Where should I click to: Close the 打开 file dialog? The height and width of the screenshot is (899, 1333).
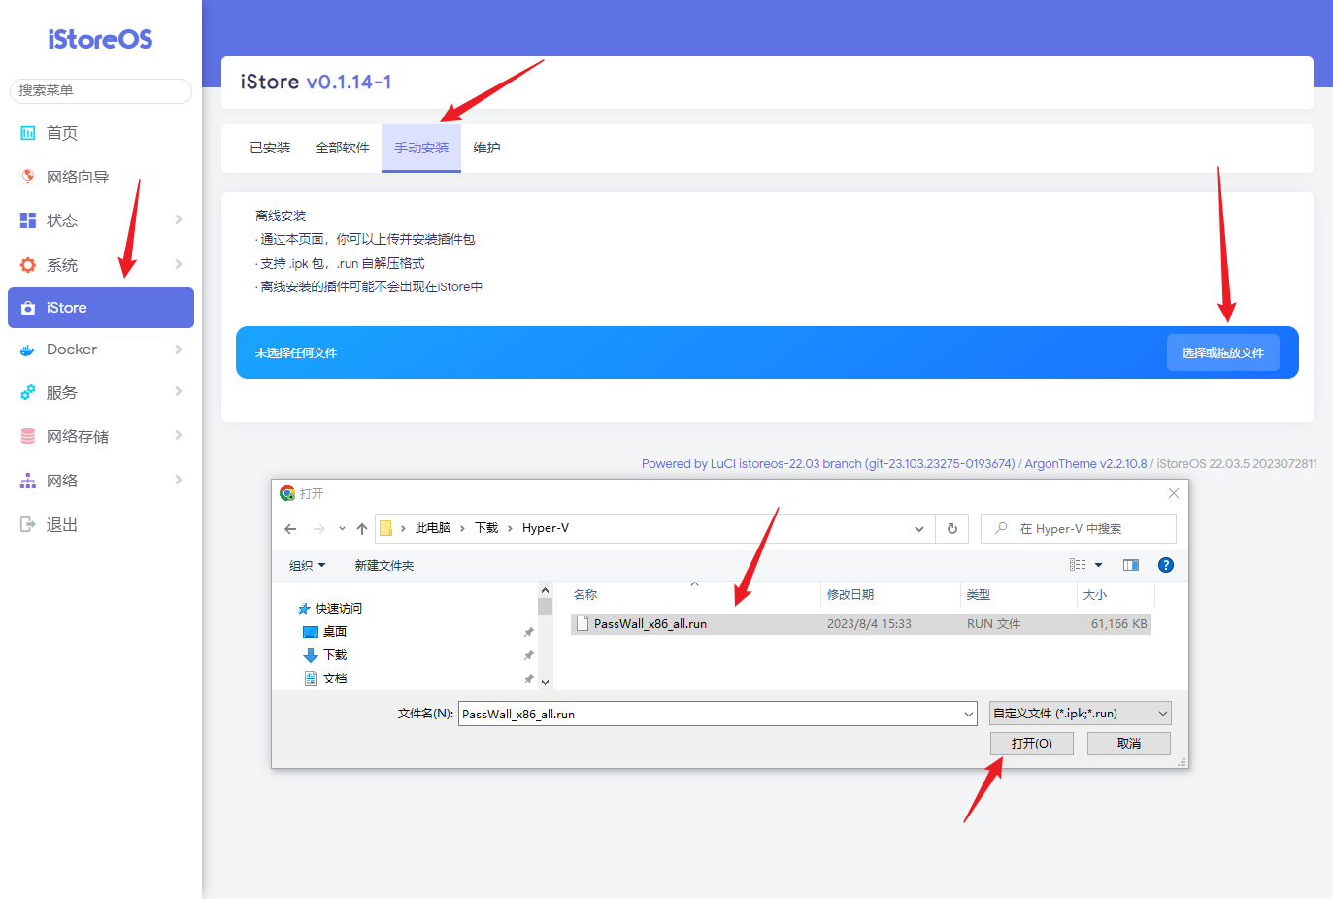[1174, 493]
